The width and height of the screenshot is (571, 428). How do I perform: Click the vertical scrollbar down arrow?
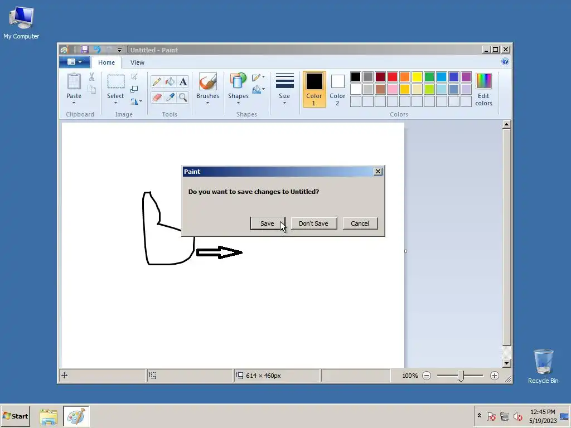506,363
